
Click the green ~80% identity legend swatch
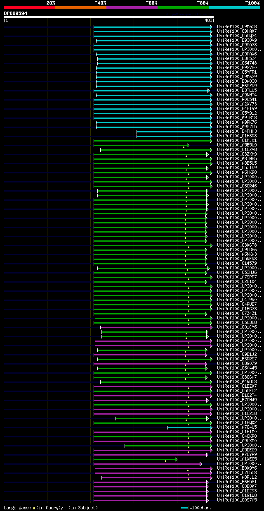[x=183, y=7]
